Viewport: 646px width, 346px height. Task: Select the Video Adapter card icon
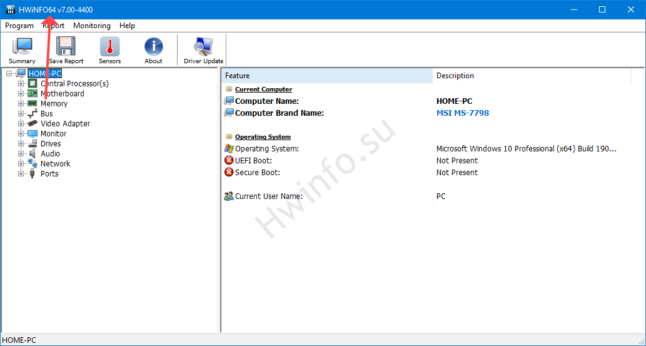[33, 124]
